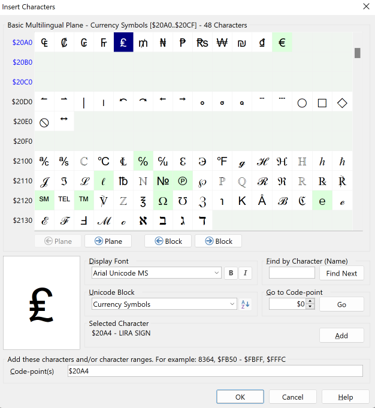Toggle bold display font button
The image size is (375, 408).
pos(231,273)
